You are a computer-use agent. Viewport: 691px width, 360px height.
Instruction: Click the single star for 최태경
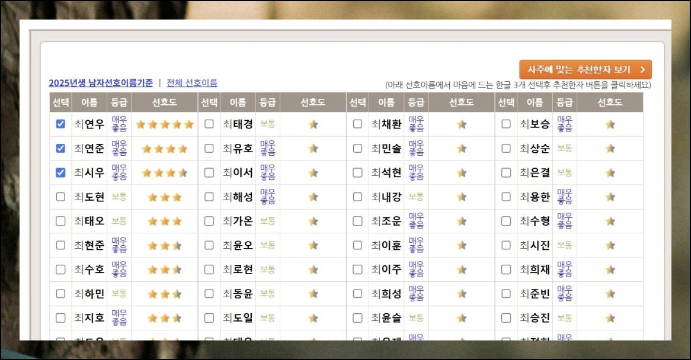tap(313, 124)
